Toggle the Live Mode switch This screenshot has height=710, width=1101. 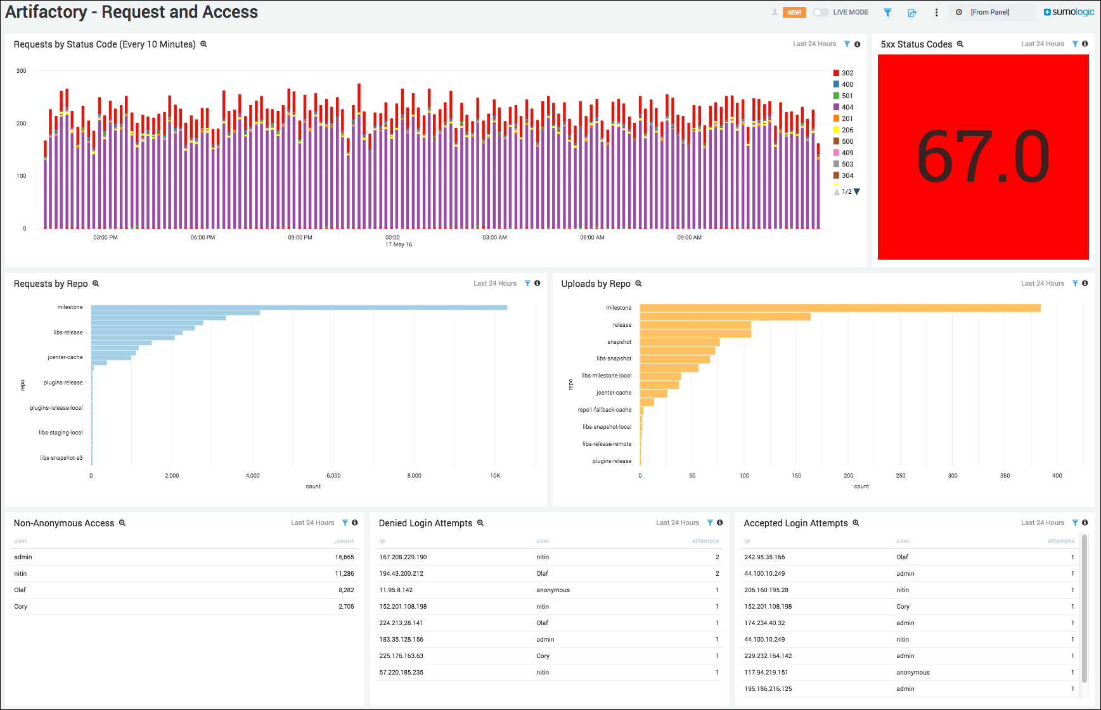pyautogui.click(x=821, y=13)
